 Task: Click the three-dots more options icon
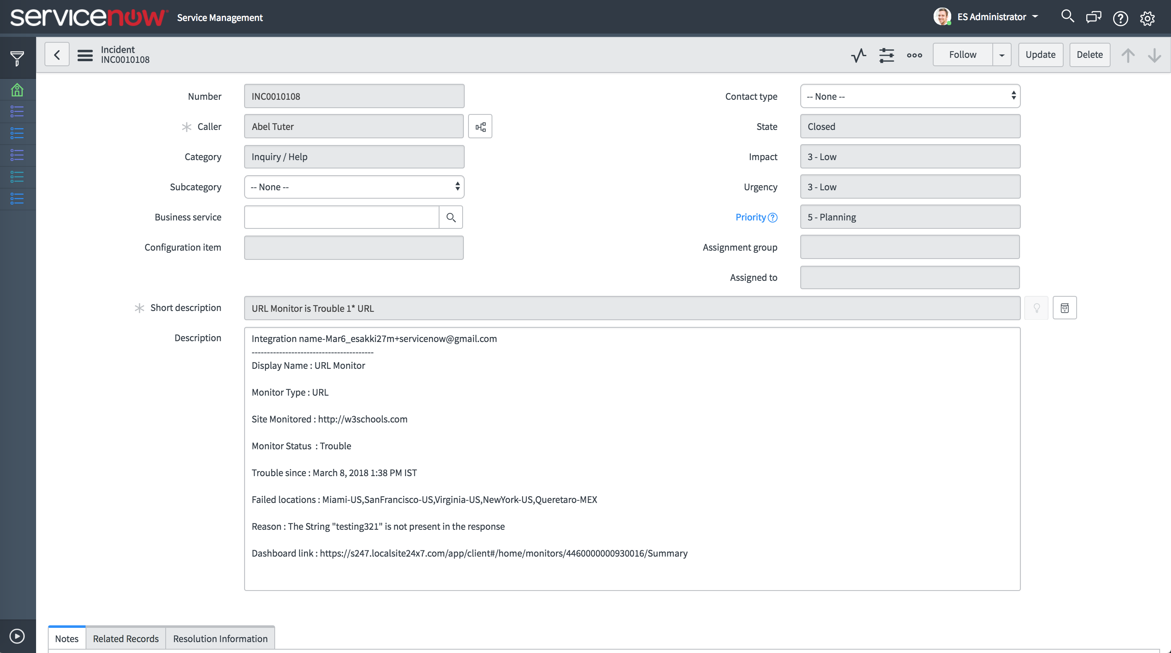(x=914, y=55)
